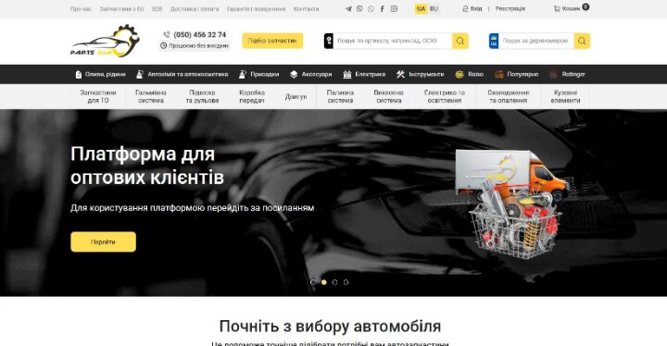Switch site language to RU
The height and width of the screenshot is (346, 667).
coord(434,9)
